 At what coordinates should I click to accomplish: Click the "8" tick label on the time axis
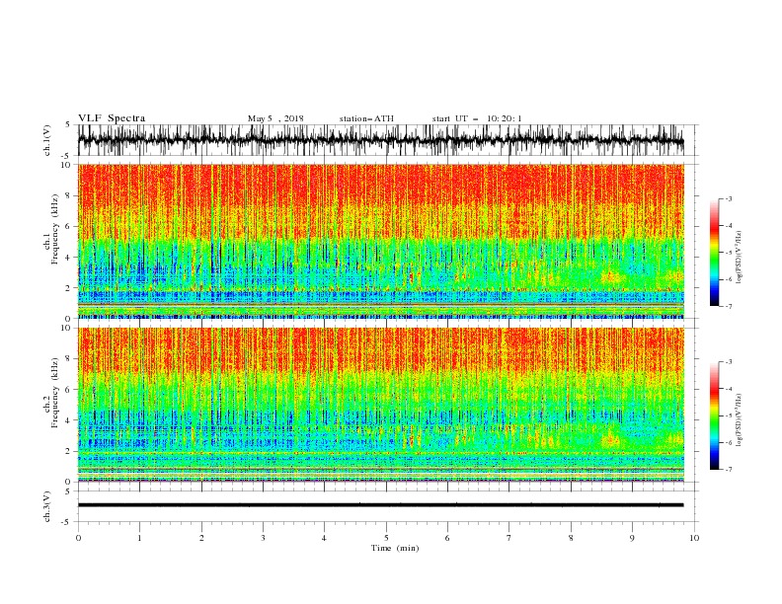(x=571, y=538)
